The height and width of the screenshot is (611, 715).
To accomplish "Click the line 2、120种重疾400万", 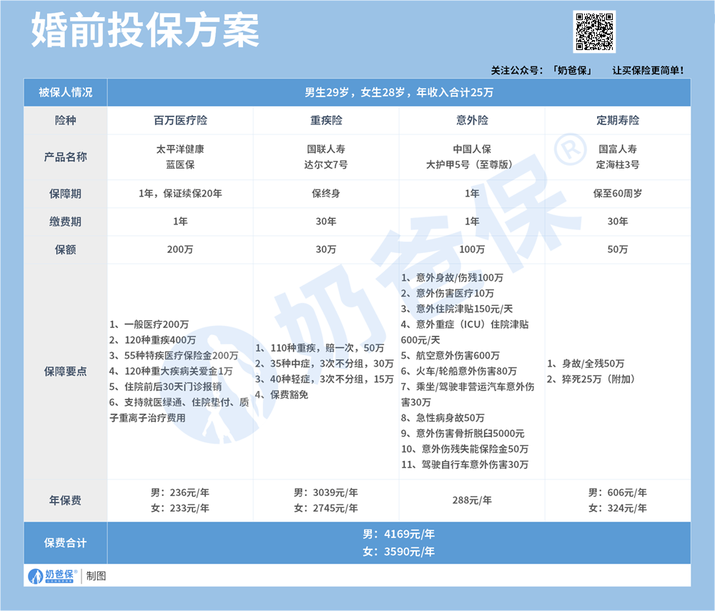I will 153,340.
